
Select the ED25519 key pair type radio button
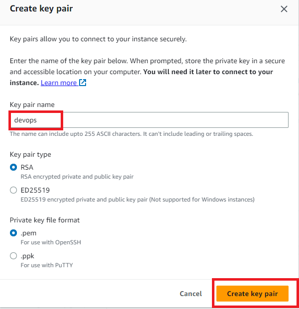tap(13, 190)
